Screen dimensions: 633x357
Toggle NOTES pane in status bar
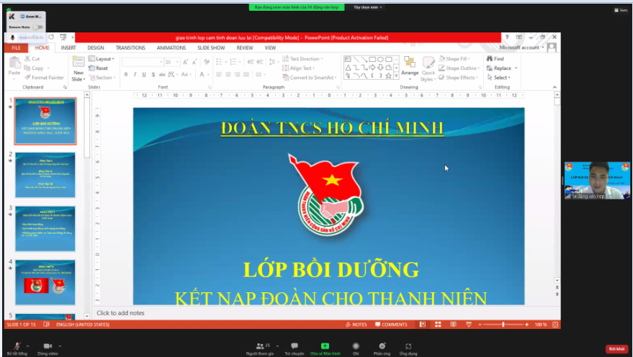pos(356,325)
